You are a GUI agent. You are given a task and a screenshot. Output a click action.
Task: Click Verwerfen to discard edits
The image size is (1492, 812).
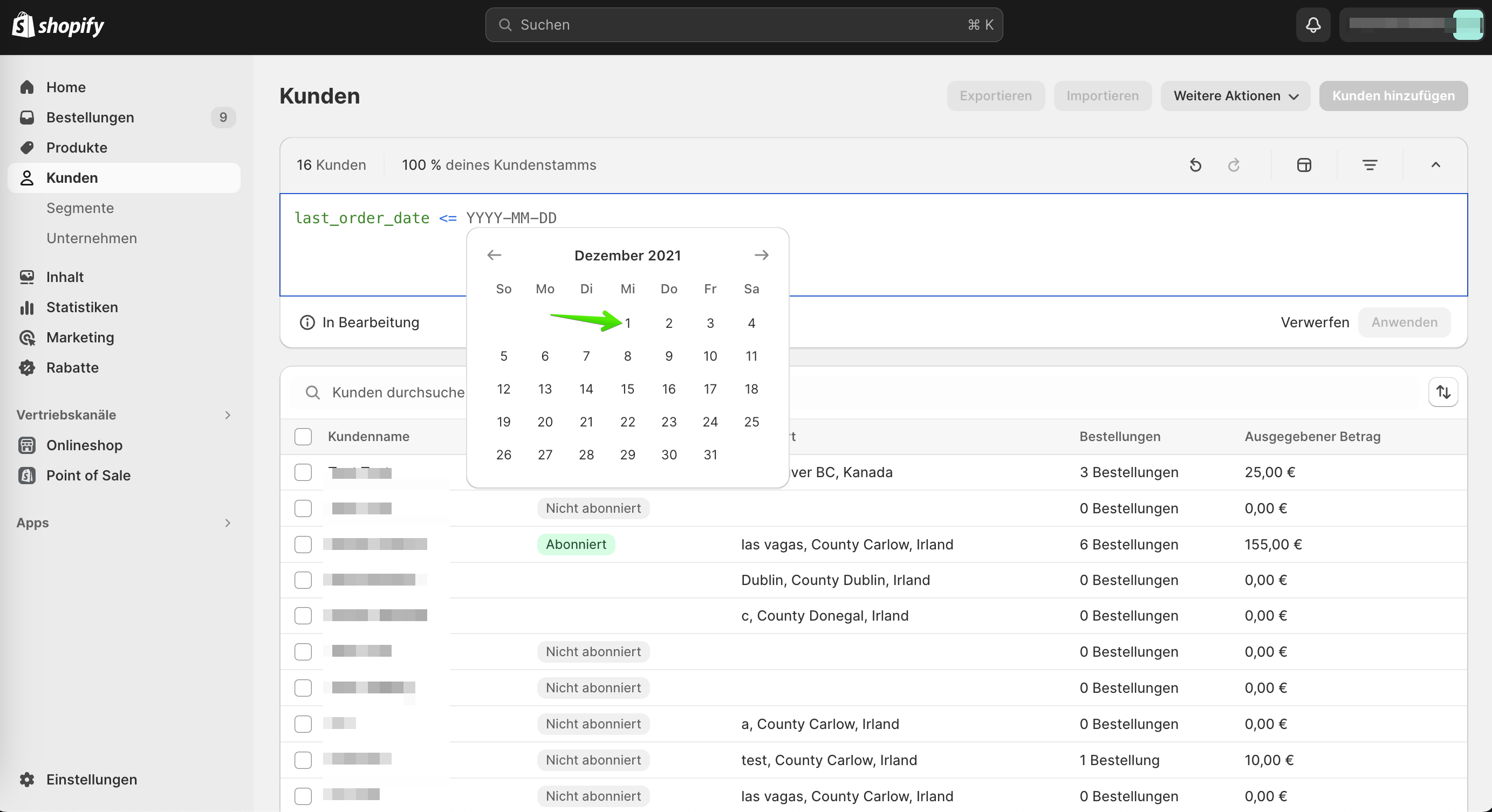pos(1314,322)
